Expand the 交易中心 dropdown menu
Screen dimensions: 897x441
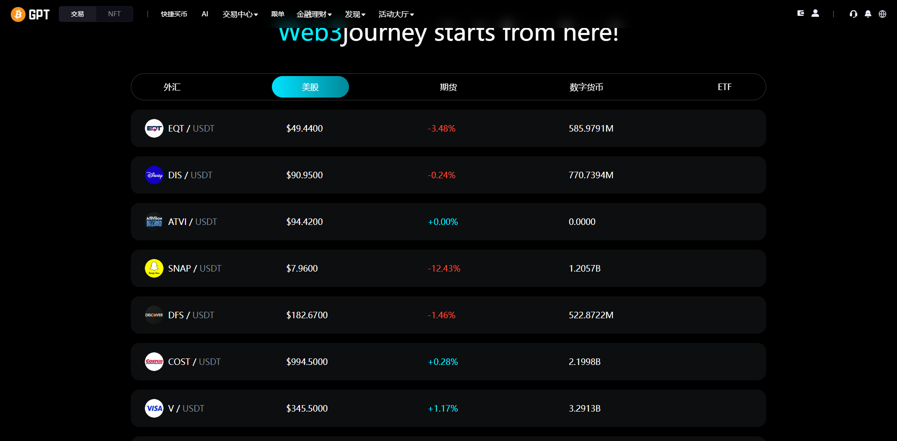240,14
